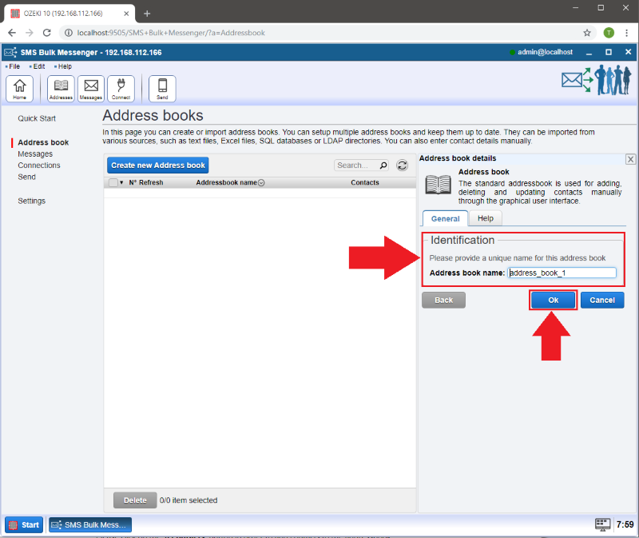The width and height of the screenshot is (639, 538).
Task: Switch to the Help tab
Action: 485,218
